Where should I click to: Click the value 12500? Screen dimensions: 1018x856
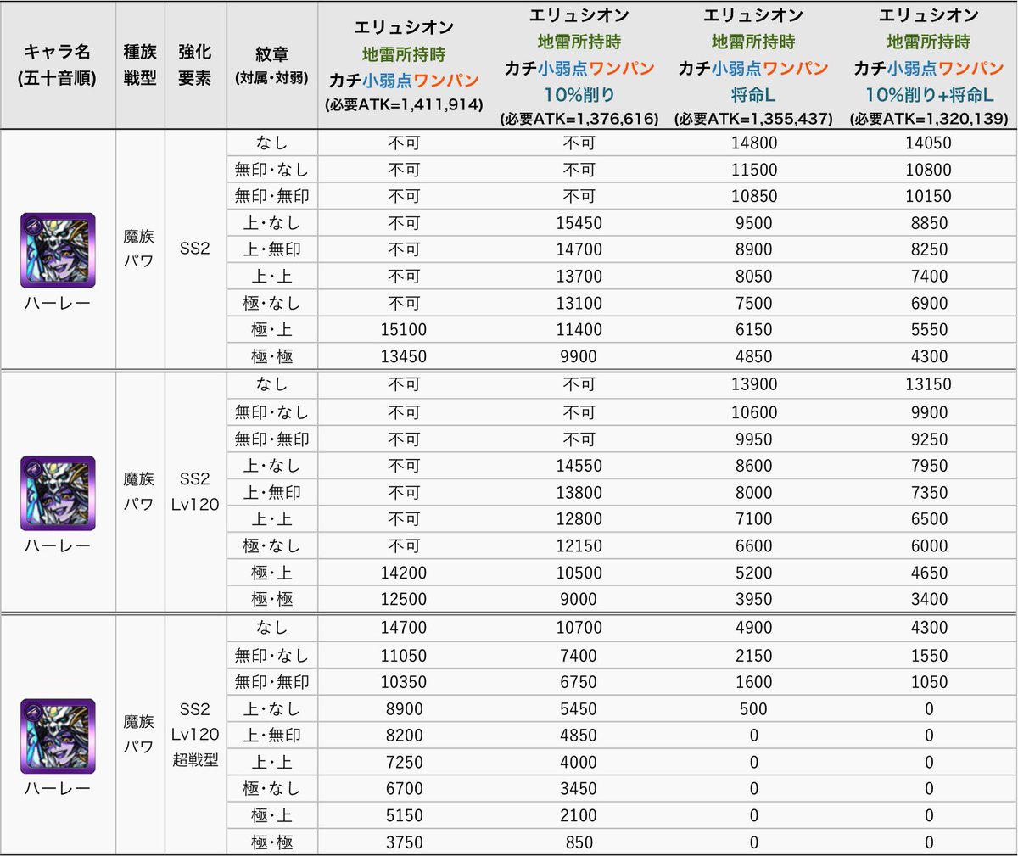click(x=404, y=599)
